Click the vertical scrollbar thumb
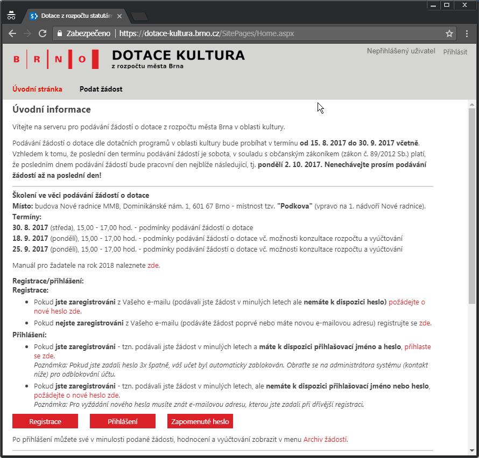This screenshot has width=479, height=458. tap(471, 206)
